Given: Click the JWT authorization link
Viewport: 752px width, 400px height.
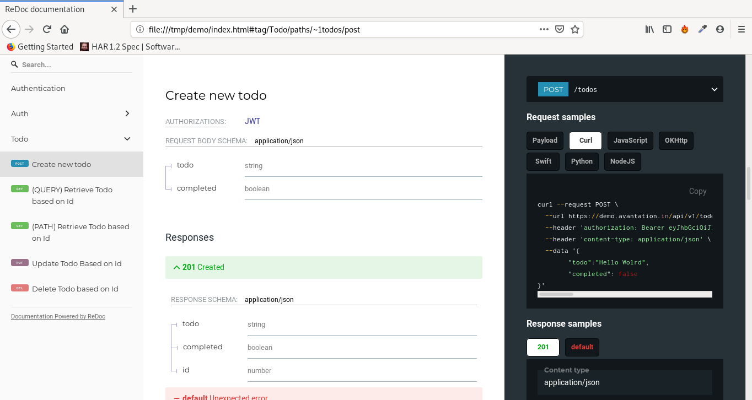Looking at the screenshot, I should click(x=253, y=121).
